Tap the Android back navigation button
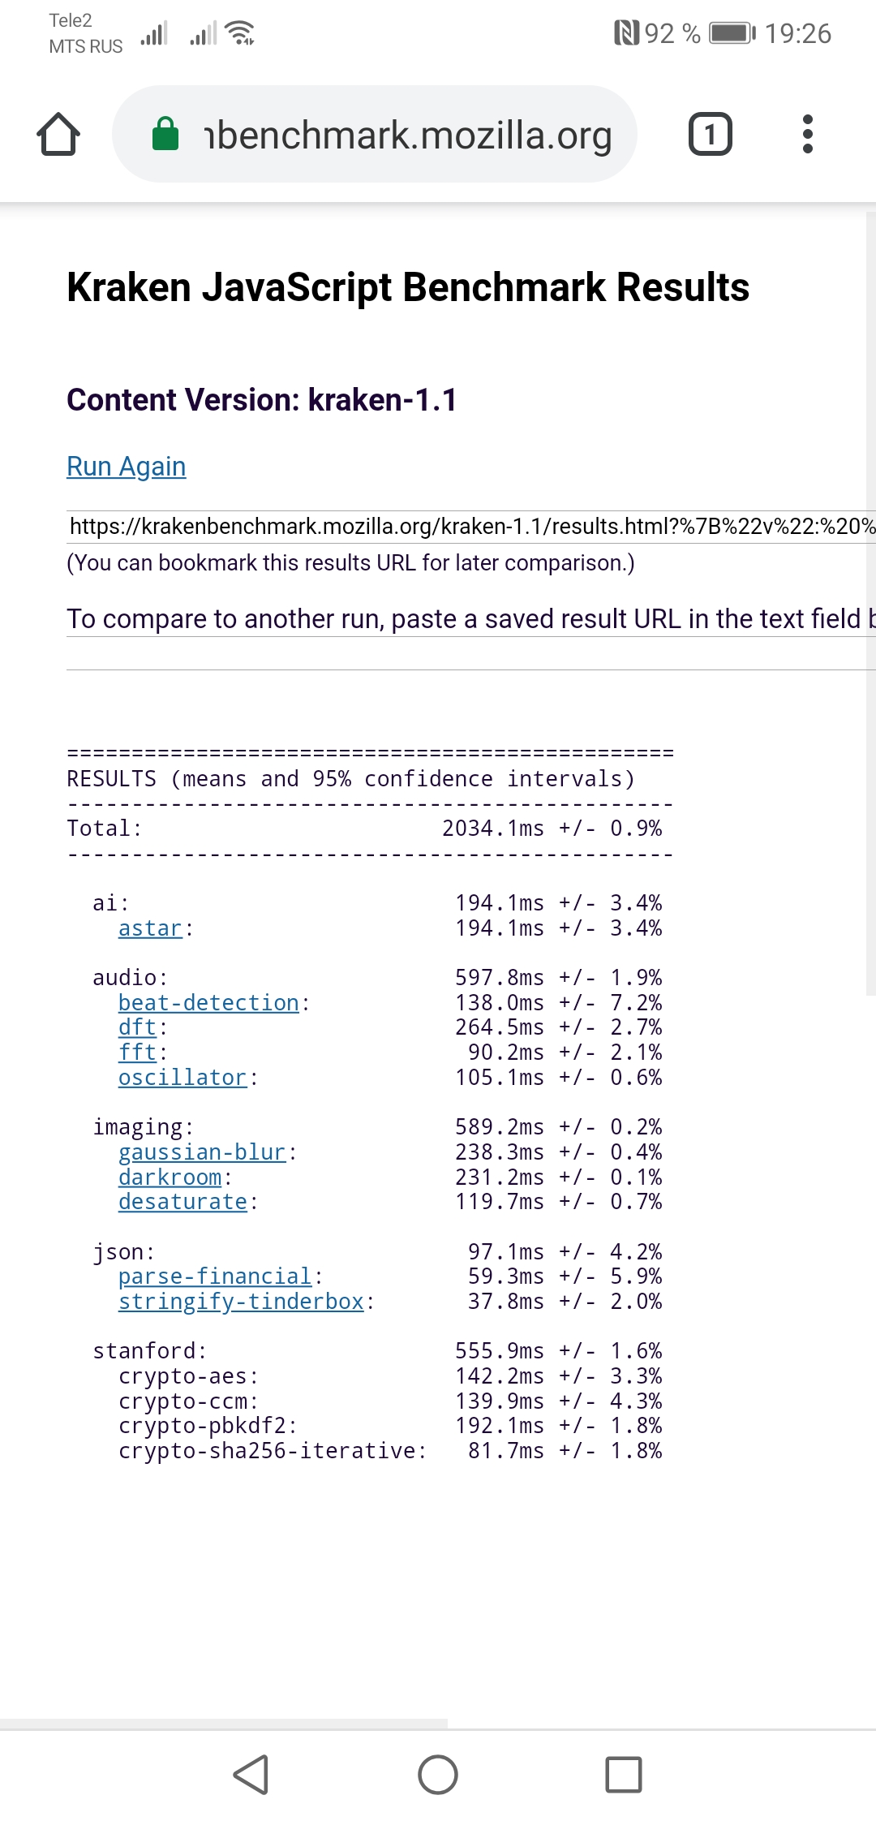876x1821 pixels. tap(251, 1775)
